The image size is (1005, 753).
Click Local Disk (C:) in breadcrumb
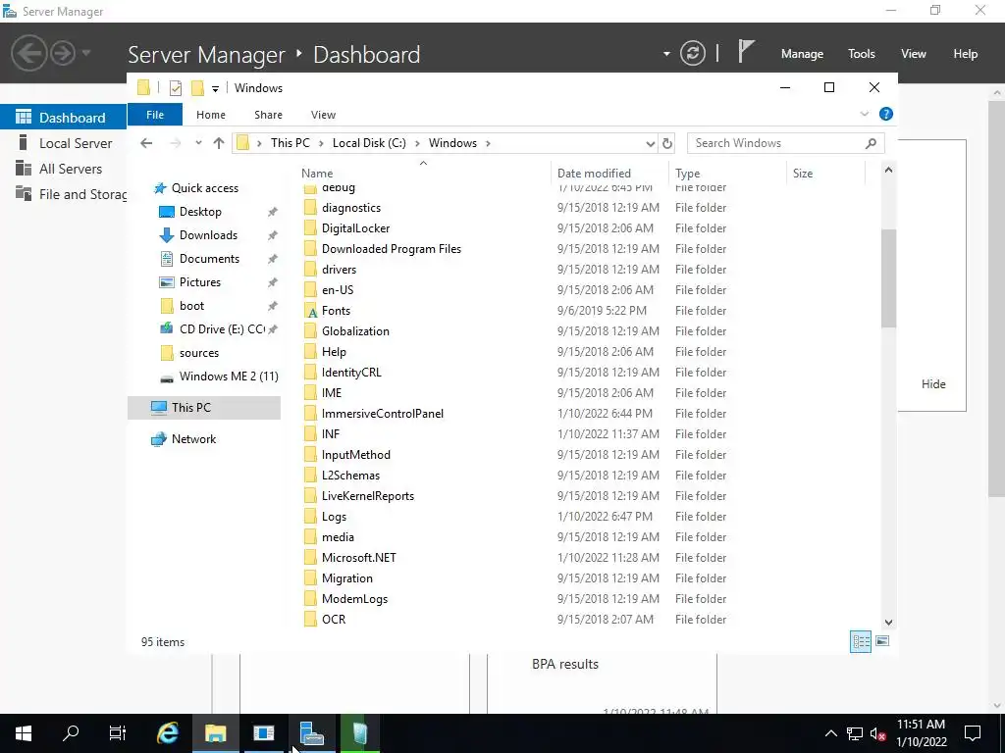coord(369,143)
